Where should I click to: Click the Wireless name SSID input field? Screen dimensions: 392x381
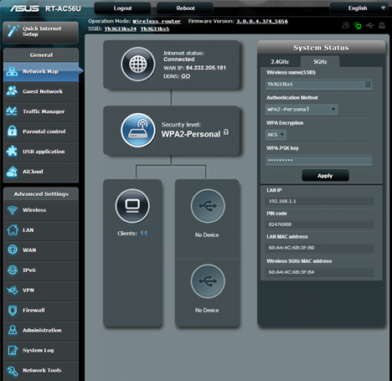tap(318, 85)
